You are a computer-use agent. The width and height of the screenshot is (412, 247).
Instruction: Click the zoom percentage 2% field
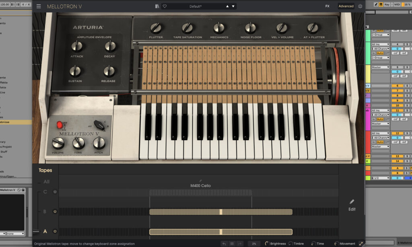254,244
